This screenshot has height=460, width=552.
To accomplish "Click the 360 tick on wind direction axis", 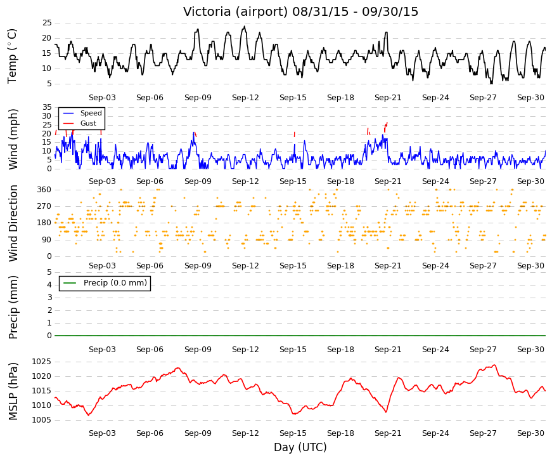I will [x=44, y=190].
